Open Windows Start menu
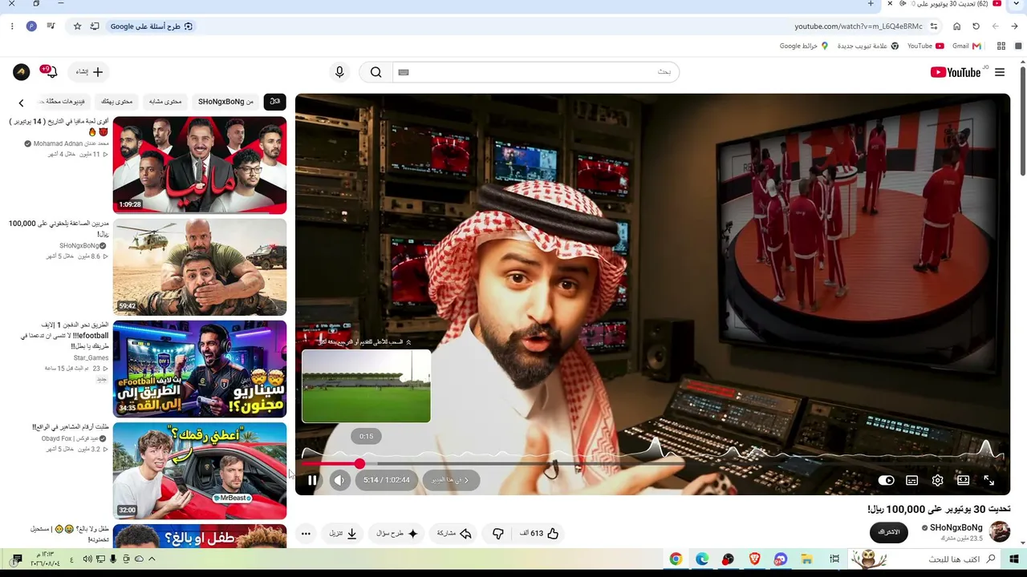1027x577 pixels. click(x=1014, y=559)
